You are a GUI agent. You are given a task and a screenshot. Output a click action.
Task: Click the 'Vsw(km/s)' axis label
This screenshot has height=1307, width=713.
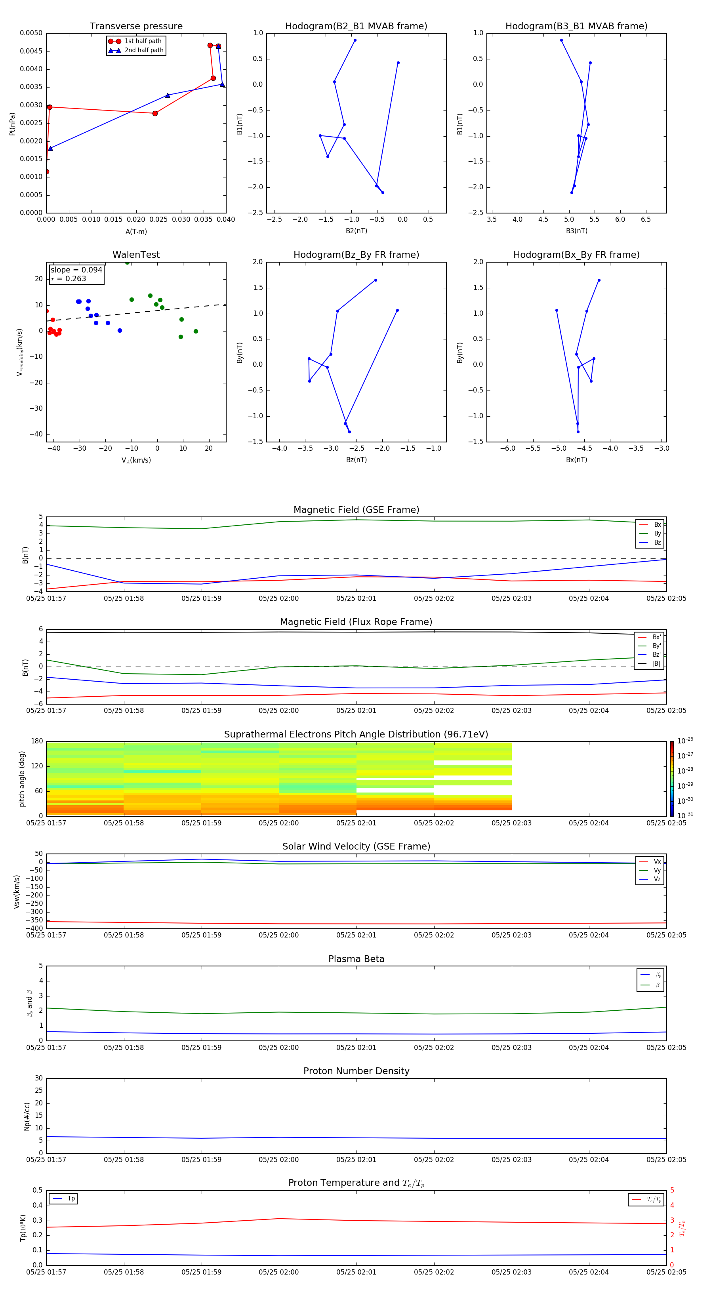click(x=17, y=891)
